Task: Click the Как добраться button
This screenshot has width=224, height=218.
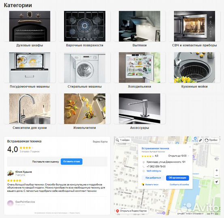Action: click(153, 178)
